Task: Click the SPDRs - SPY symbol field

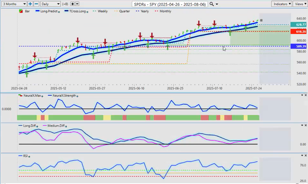Action: point(169,4)
